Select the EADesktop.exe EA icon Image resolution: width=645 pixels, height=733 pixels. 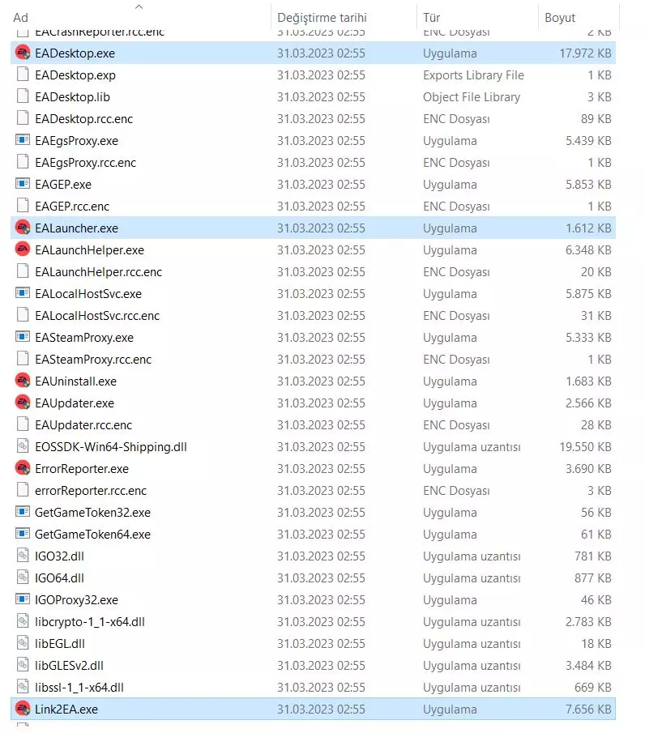[23, 53]
